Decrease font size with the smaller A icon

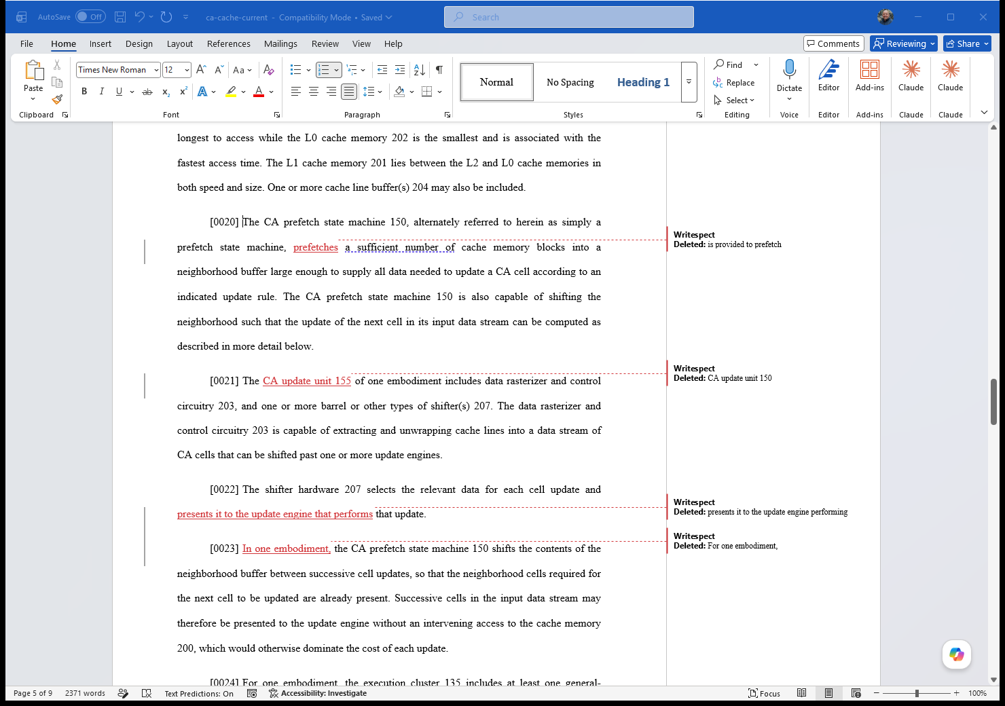tap(219, 69)
